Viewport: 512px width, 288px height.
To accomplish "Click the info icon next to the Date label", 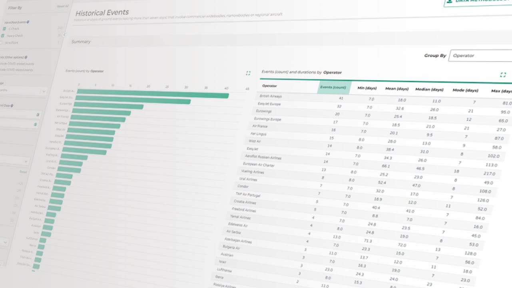I will pos(12,105).
